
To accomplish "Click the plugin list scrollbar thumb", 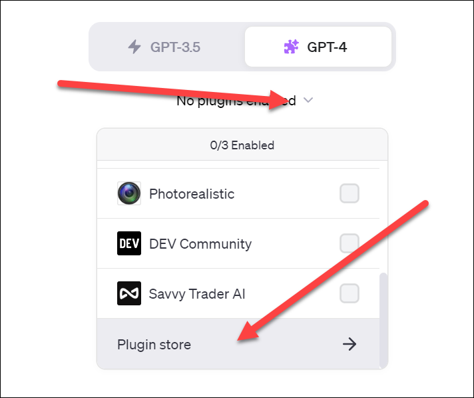I will pyautogui.click(x=383, y=321).
